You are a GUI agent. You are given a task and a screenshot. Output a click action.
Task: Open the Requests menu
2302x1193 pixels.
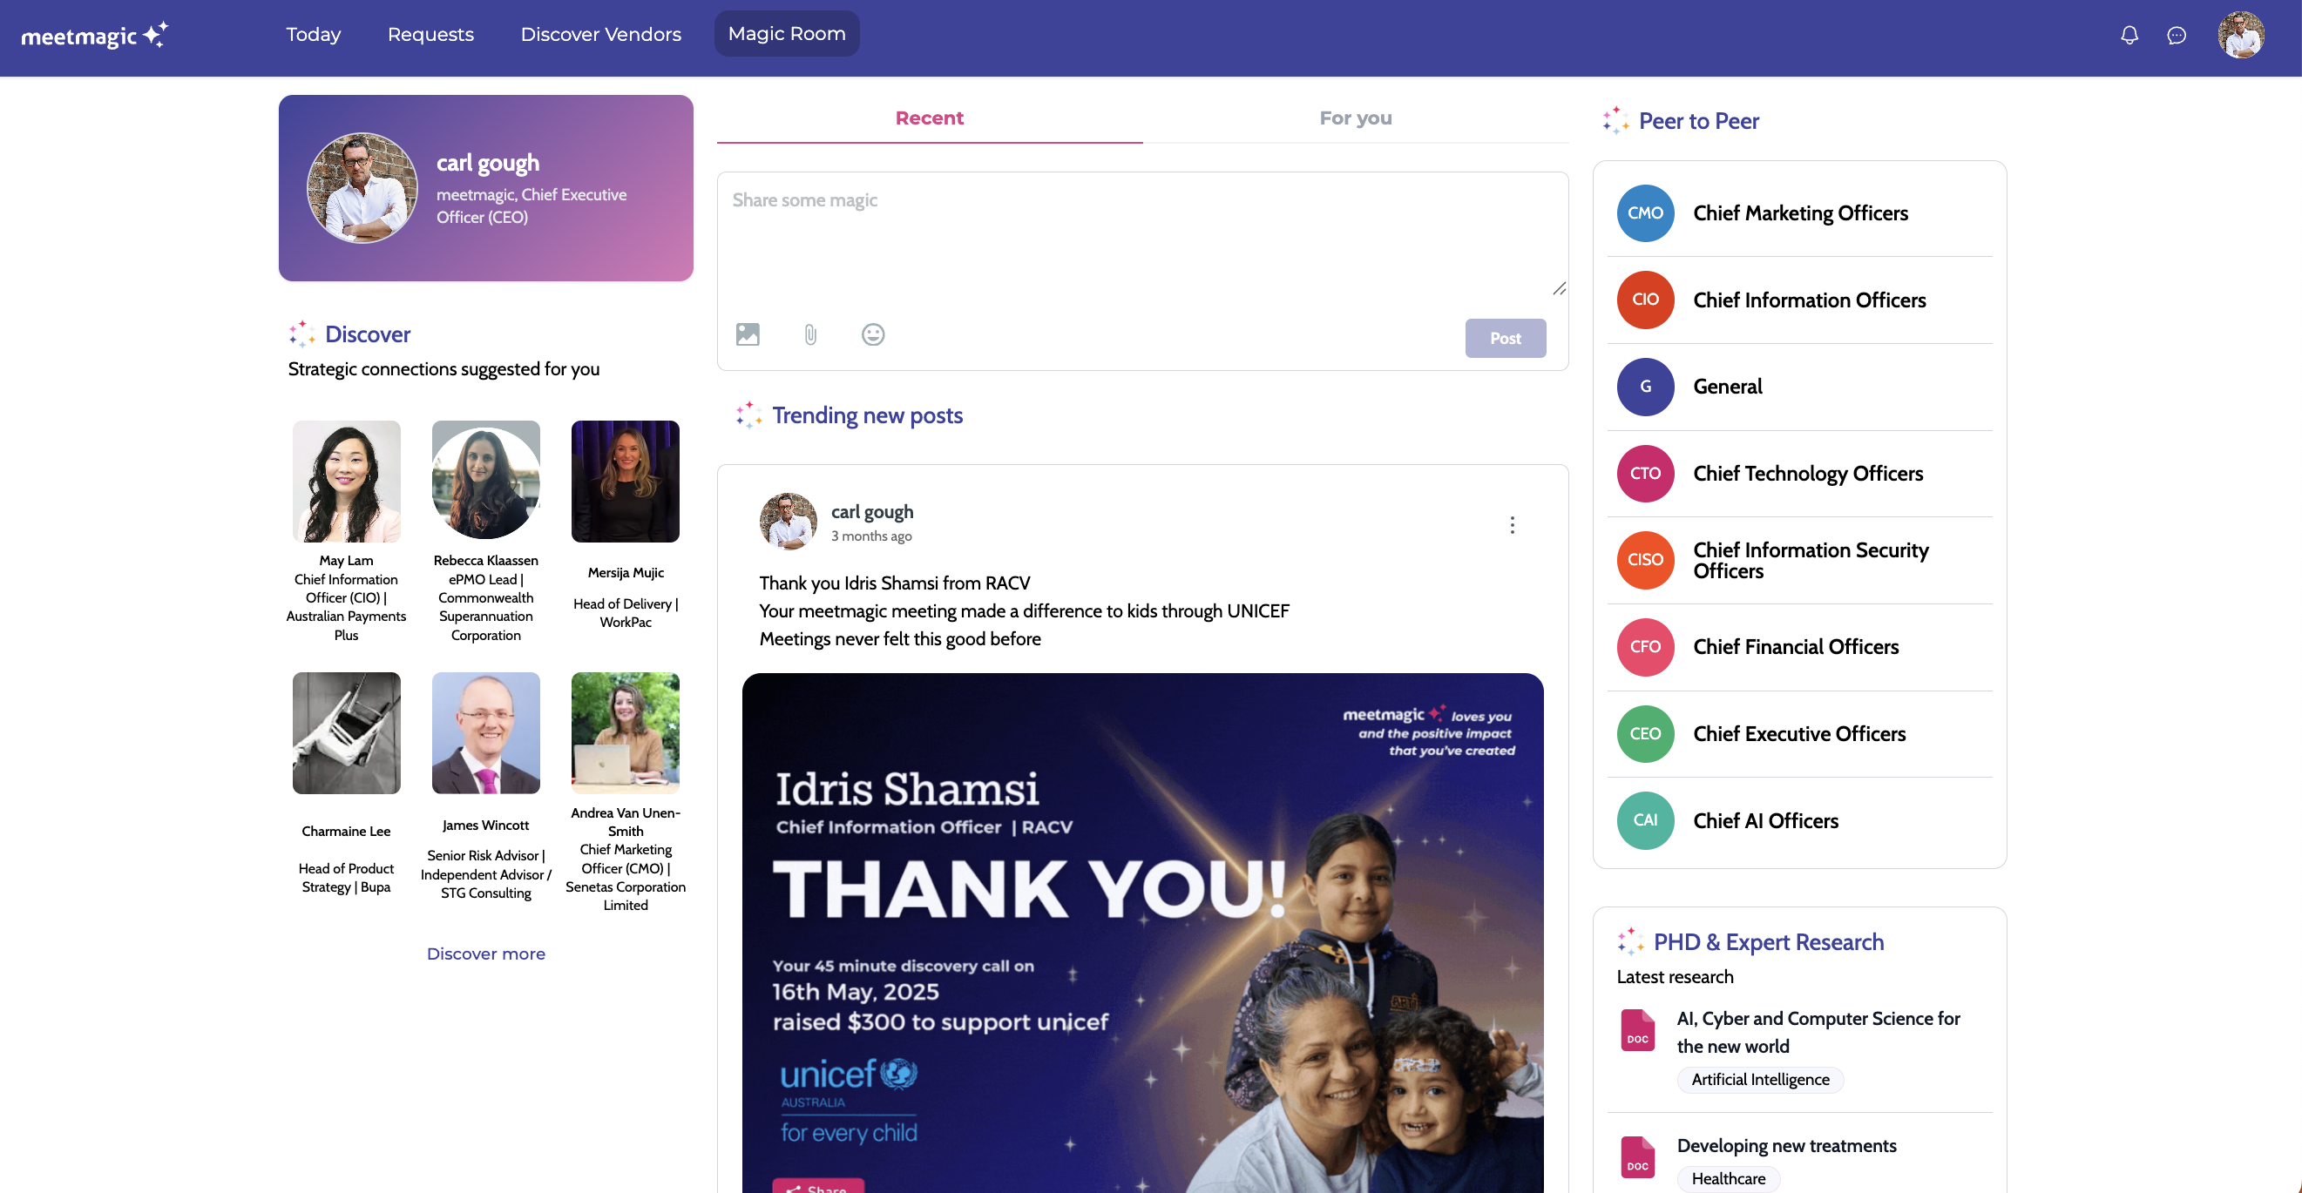tap(430, 34)
